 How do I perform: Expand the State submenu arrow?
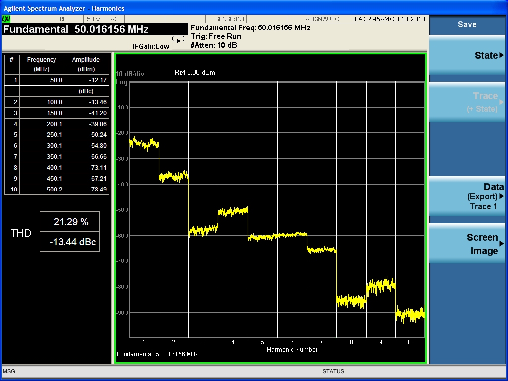click(502, 55)
